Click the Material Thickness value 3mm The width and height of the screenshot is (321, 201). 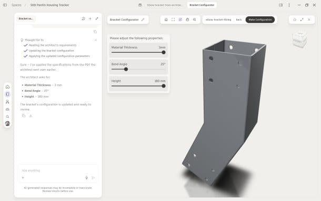point(162,47)
